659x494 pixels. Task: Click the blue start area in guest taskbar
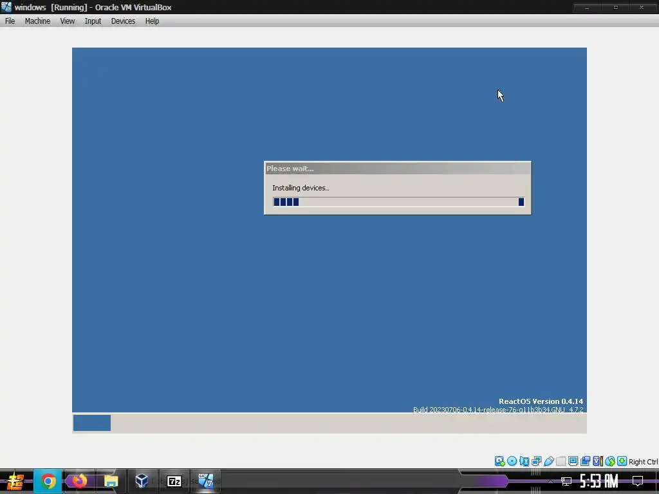tap(92, 423)
